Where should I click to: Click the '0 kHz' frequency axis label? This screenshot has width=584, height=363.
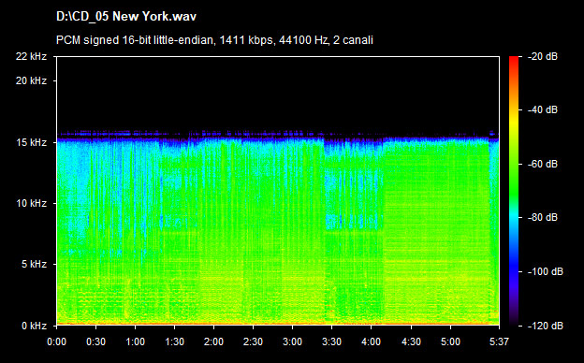(x=34, y=327)
